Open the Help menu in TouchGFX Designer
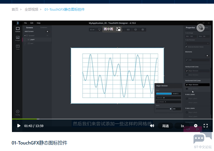Screen dimensions: 214x151 39,23
